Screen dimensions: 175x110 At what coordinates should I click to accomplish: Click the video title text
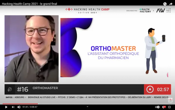29,4
